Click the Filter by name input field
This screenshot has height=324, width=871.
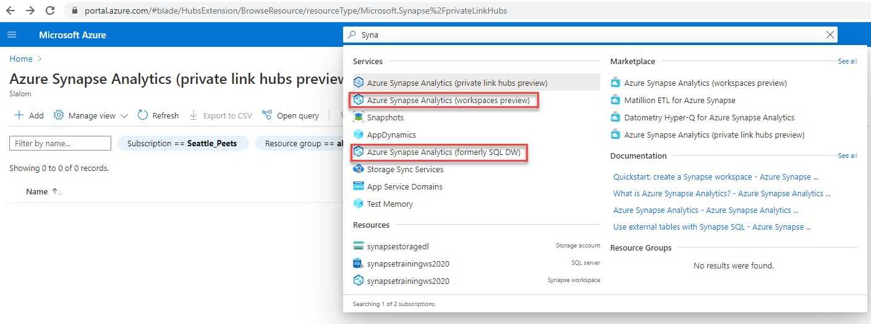tap(60, 143)
